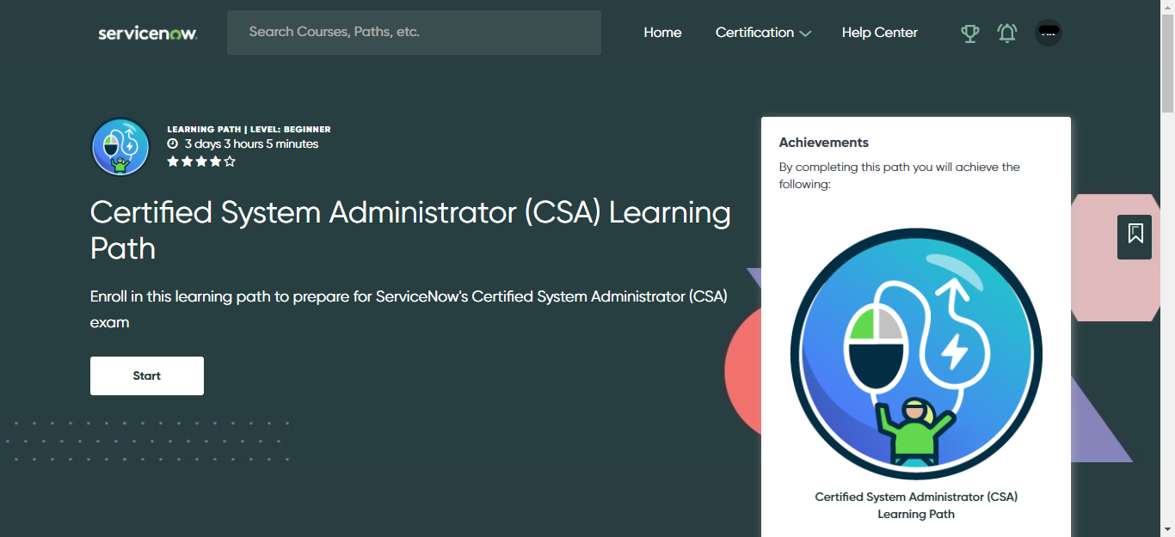
Task: Click the large achievement badge image
Action: coord(915,353)
